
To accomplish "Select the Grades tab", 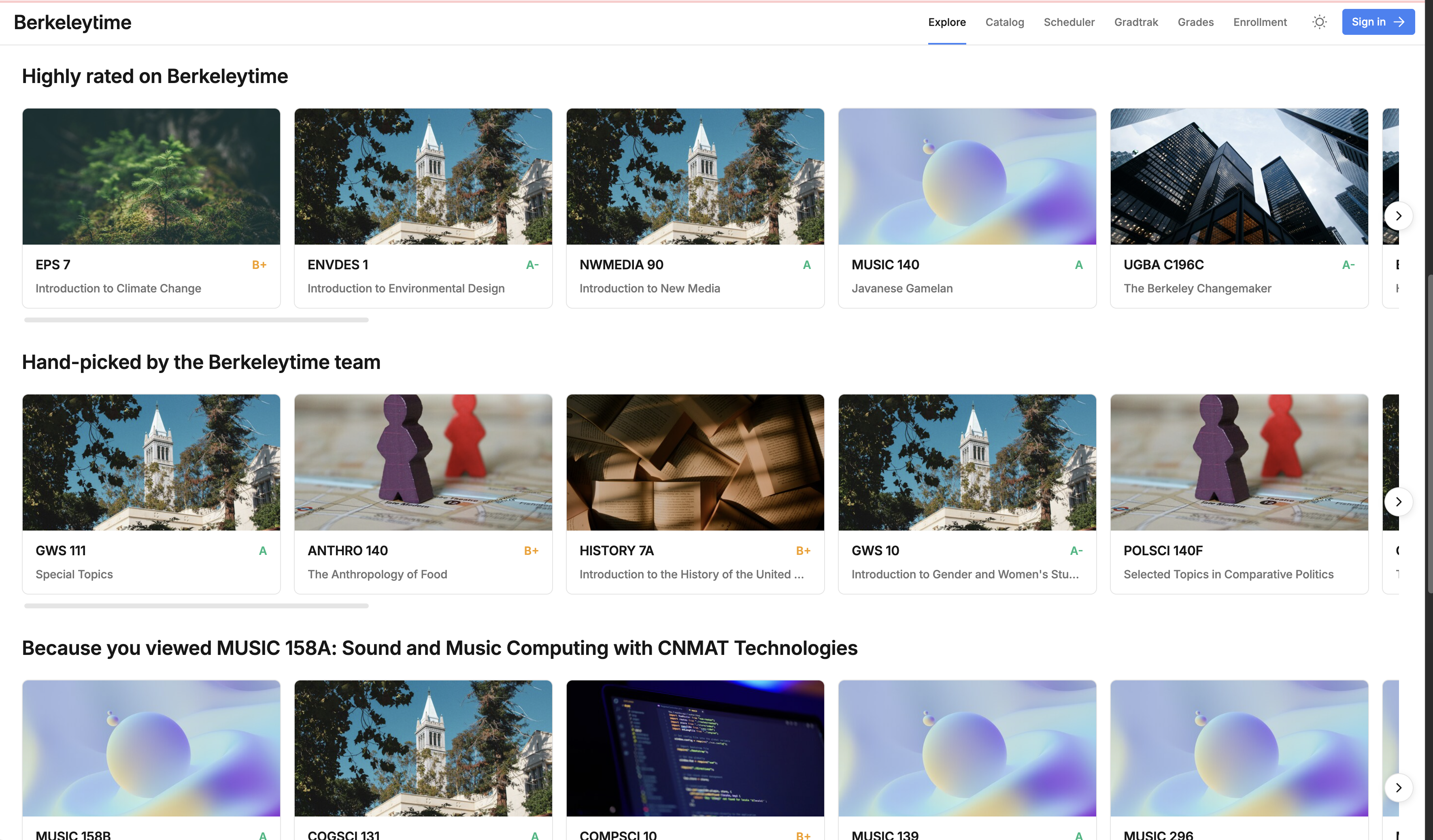I will (1195, 22).
